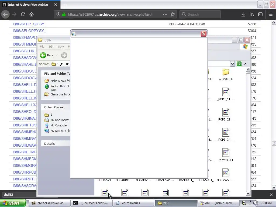Open the View menu in I386 window
Image resolution: width=276 pixels, height=207 pixels.
pyautogui.click(x=61, y=47)
